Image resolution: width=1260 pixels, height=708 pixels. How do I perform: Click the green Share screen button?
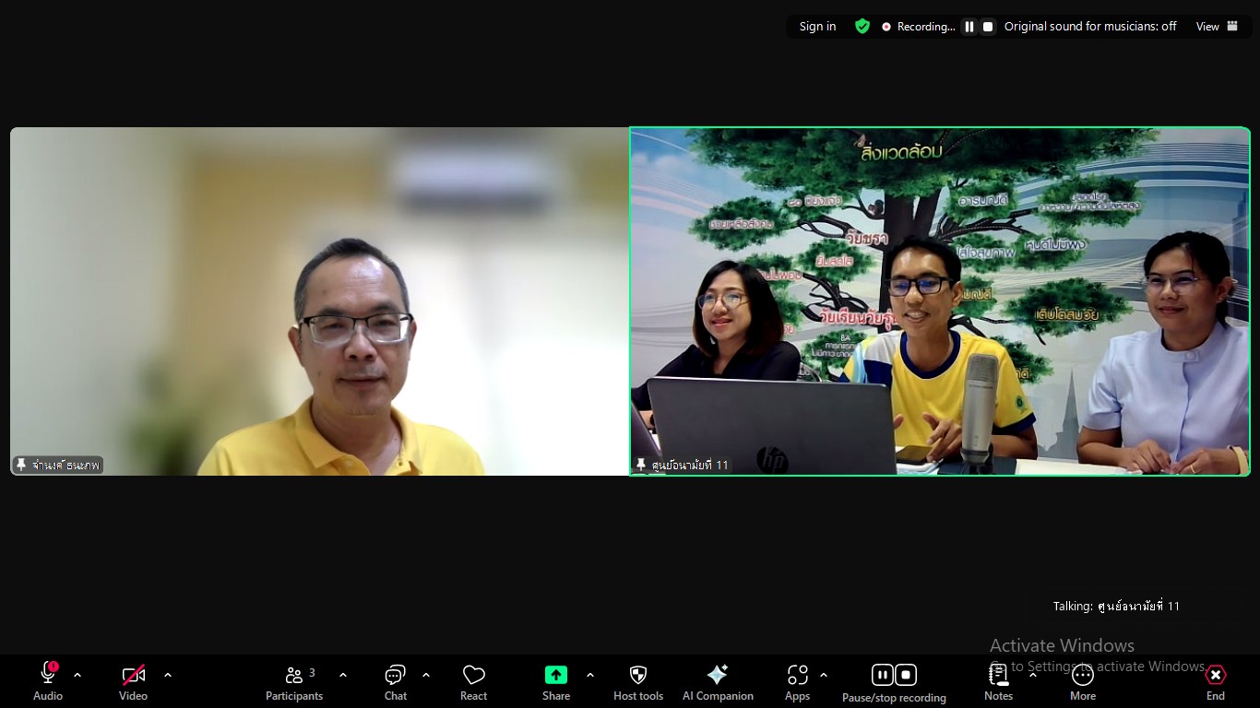click(x=556, y=682)
